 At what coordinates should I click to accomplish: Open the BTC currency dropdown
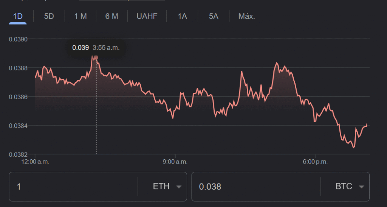350,187
